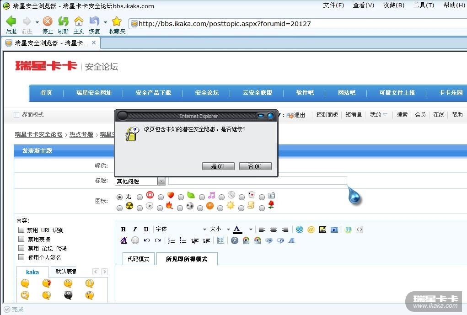Screen dimensions: 467x315
Task: Click 是(Y) in the dialog
Action: point(218,166)
